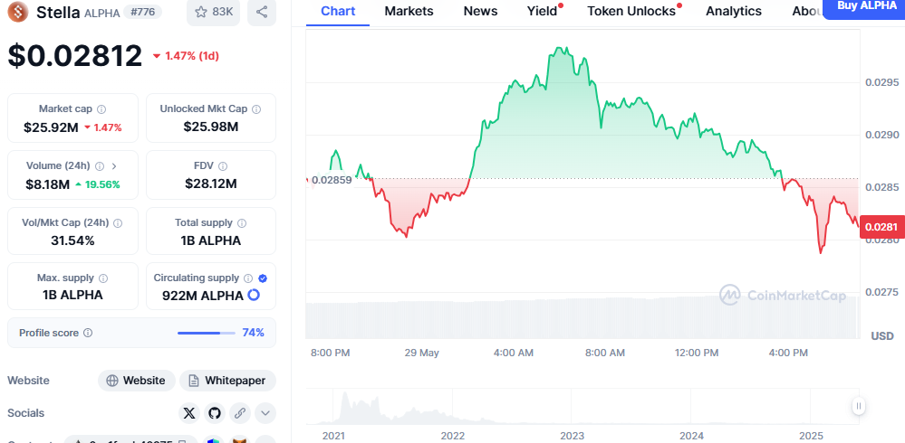
Task: Switch to the Markets tab
Action: [409, 11]
